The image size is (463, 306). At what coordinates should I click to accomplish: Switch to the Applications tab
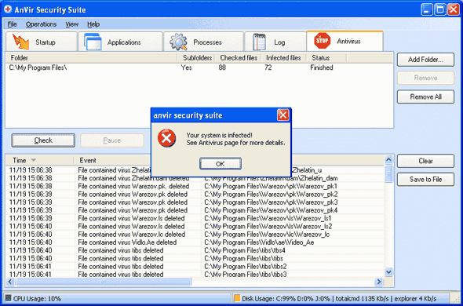[x=121, y=42]
